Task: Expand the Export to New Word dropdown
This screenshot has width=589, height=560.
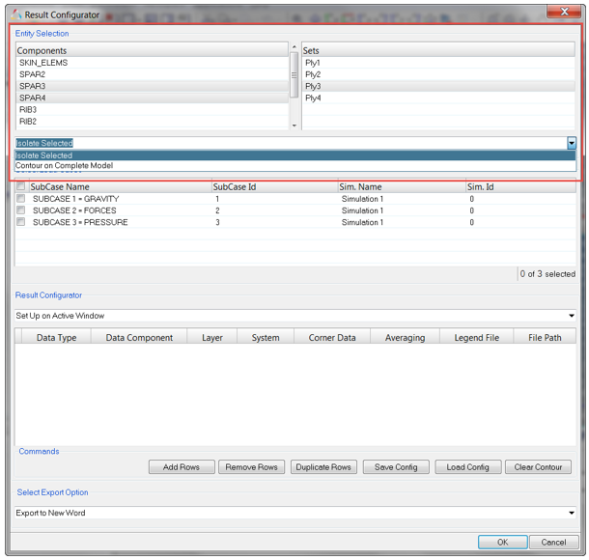Action: click(x=572, y=513)
